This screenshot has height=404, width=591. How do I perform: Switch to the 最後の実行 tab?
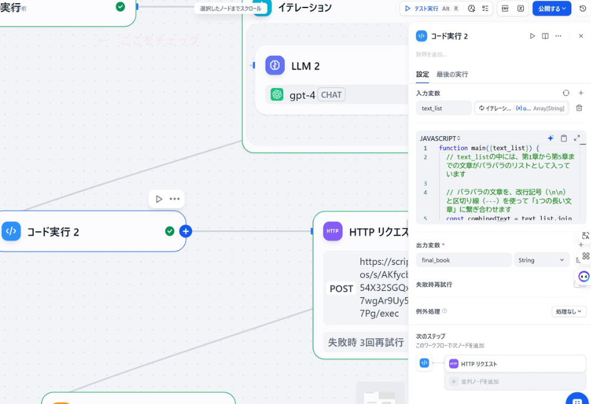pyautogui.click(x=452, y=75)
